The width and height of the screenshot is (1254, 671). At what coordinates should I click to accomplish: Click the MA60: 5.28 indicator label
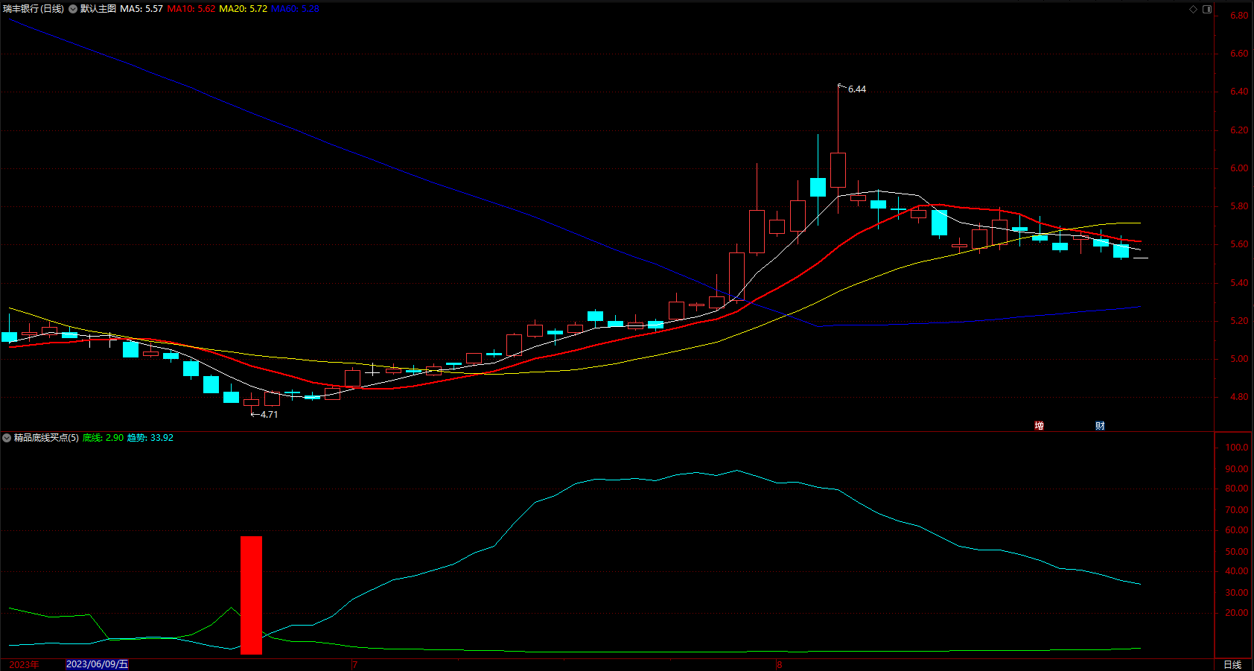point(295,9)
